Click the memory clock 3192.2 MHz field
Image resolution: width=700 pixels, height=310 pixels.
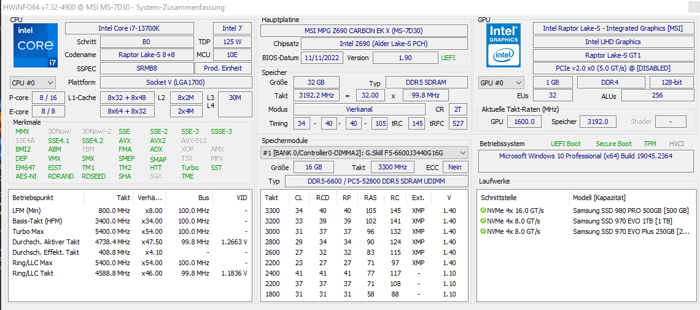pyautogui.click(x=315, y=95)
